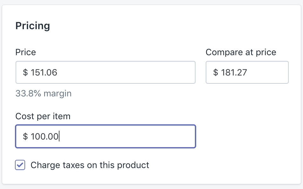Click the dollar sign in Compare at price field
This screenshot has width=303, height=189.
pyautogui.click(x=216, y=73)
